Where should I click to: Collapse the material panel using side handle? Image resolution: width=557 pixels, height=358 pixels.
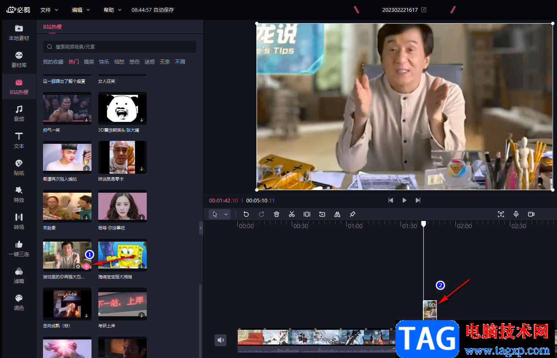click(201, 228)
